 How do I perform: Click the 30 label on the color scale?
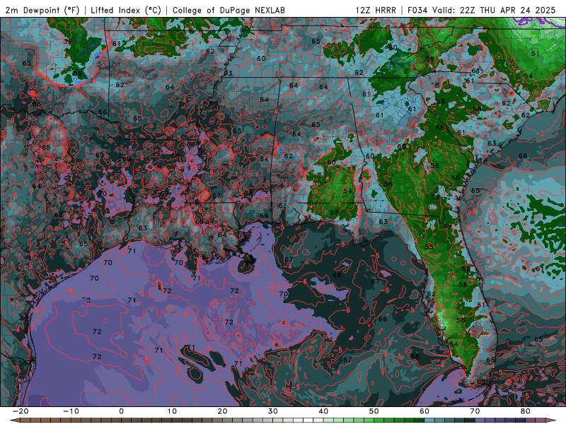click(273, 411)
